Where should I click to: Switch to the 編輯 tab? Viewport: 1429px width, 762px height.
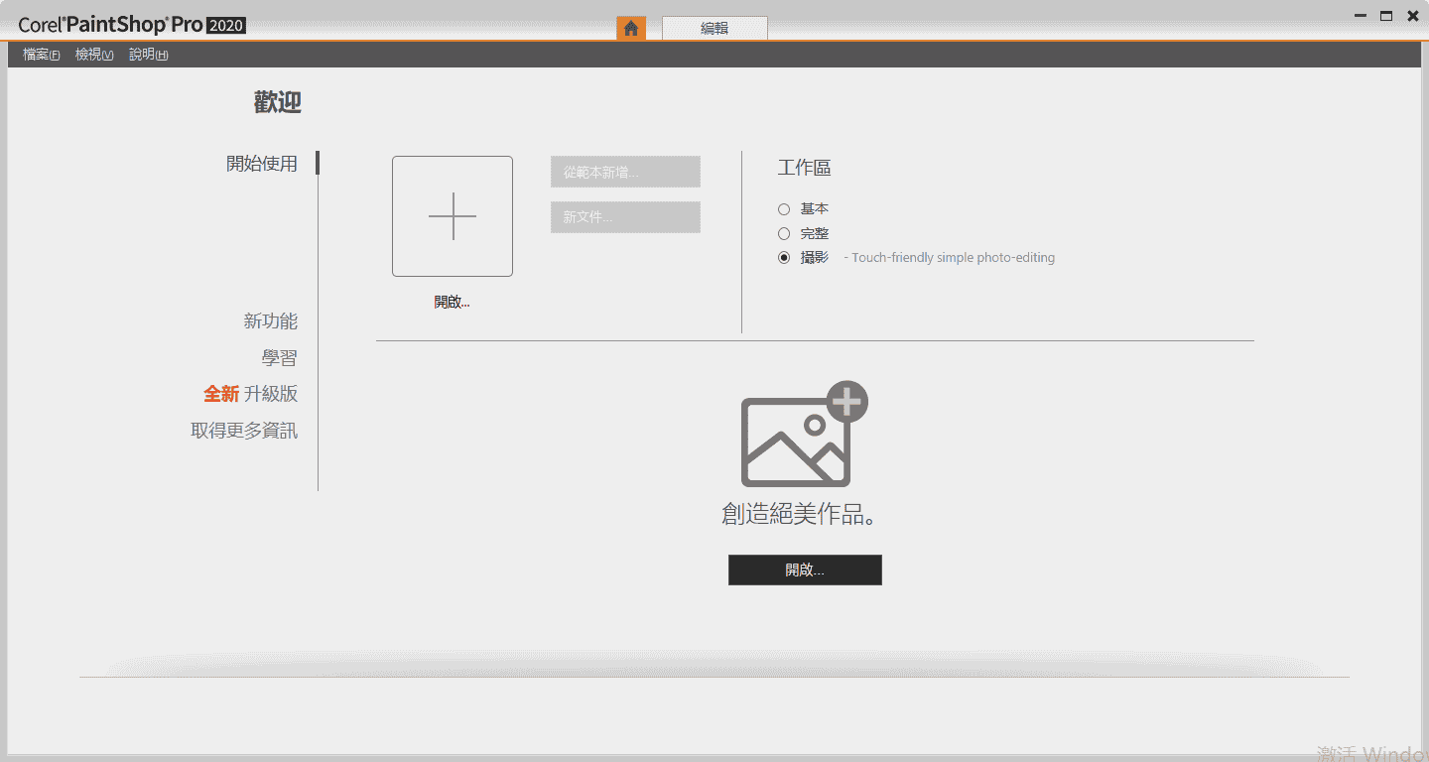(x=714, y=28)
